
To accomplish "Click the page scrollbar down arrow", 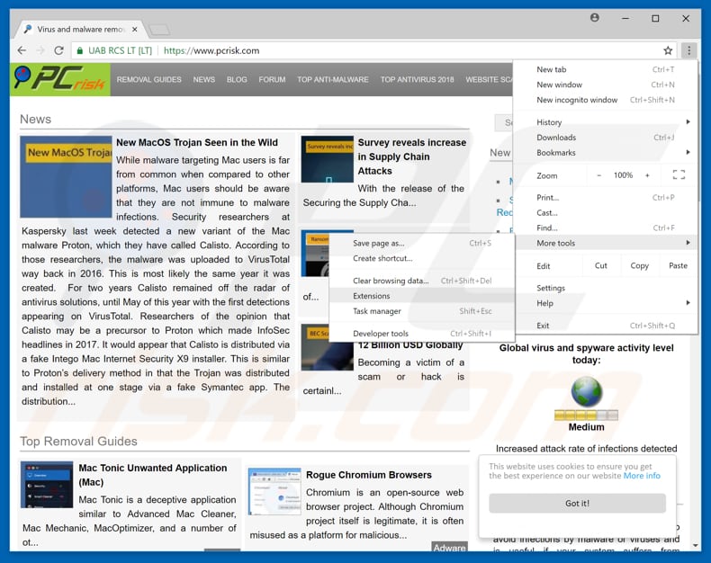I will coord(696,545).
